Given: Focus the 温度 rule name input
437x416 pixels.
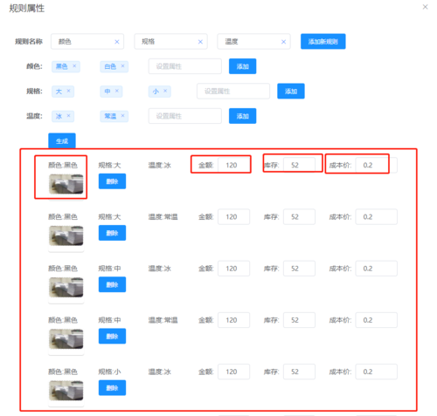Looking at the screenshot, I should click(253, 42).
